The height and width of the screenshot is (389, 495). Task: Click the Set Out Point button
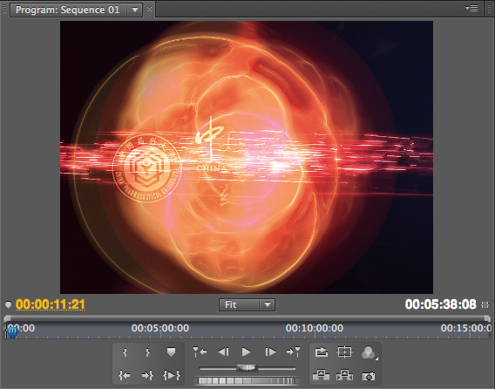pyautogui.click(x=147, y=352)
